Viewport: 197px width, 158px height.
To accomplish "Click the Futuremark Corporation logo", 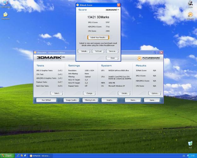I will [x=149, y=58].
